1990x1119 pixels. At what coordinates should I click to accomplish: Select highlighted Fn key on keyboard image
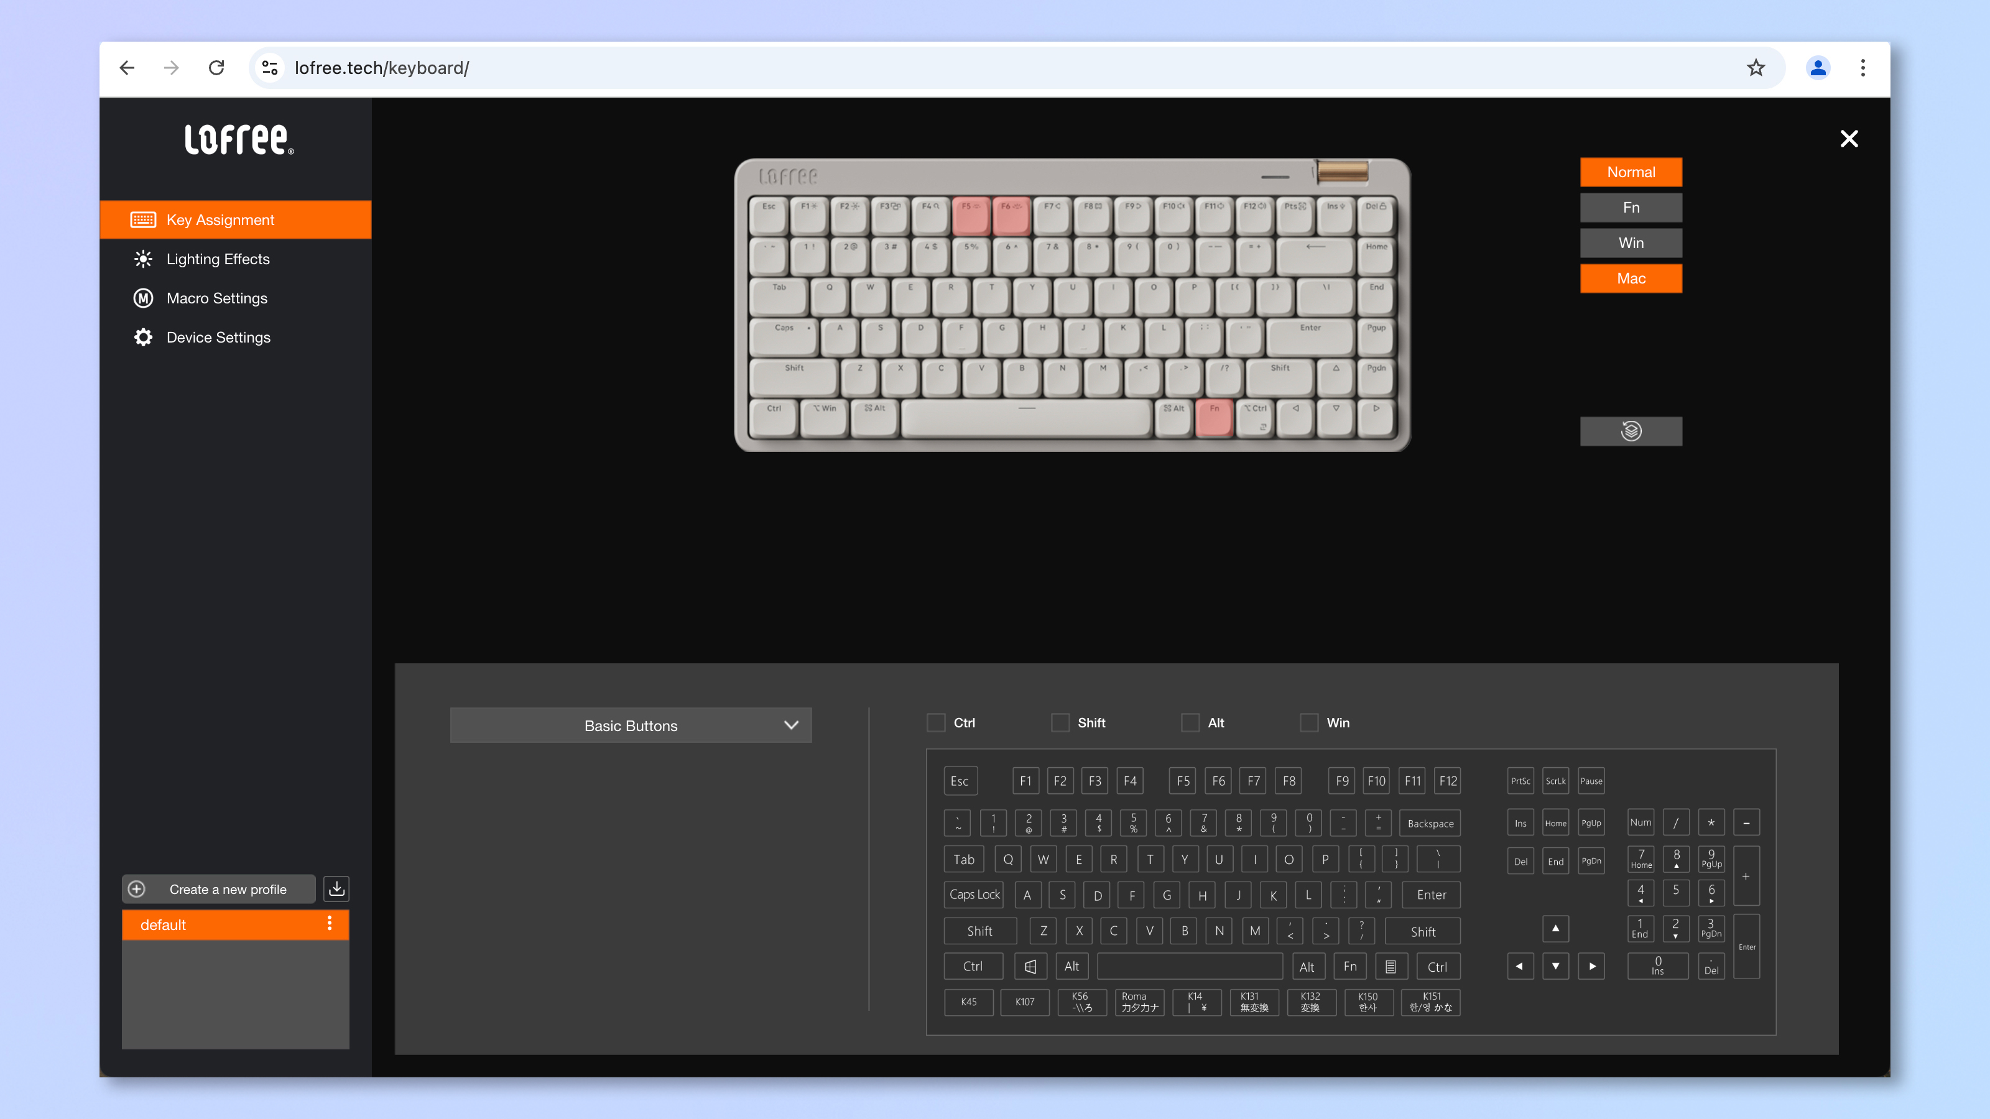[1214, 418]
